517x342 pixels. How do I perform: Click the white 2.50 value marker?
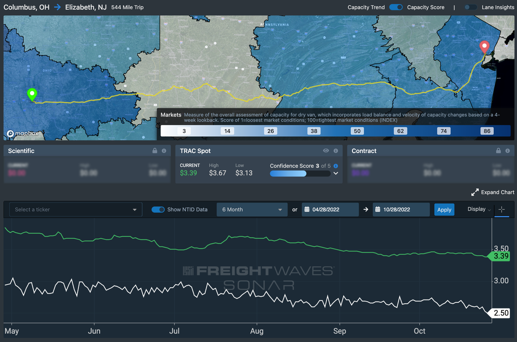coord(499,313)
